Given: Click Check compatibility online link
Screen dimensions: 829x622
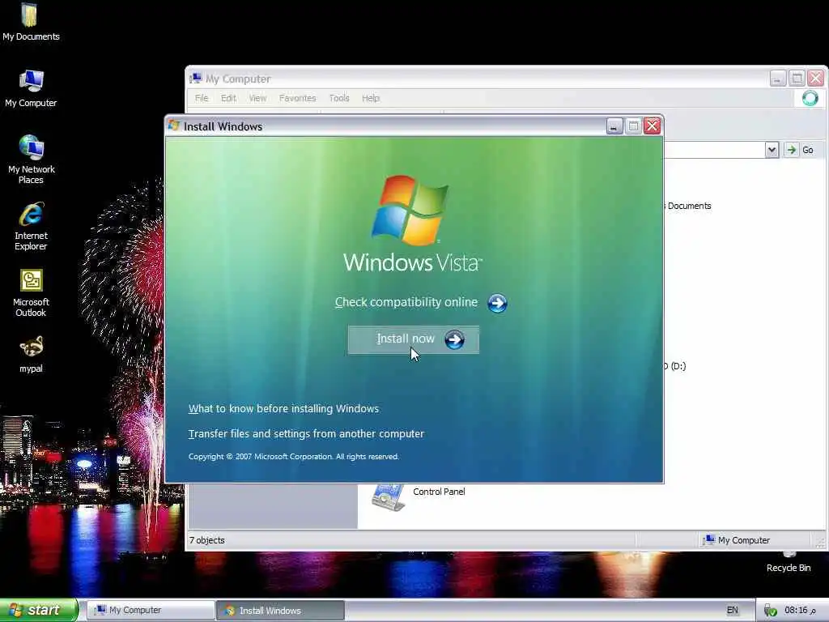Looking at the screenshot, I should [x=406, y=302].
